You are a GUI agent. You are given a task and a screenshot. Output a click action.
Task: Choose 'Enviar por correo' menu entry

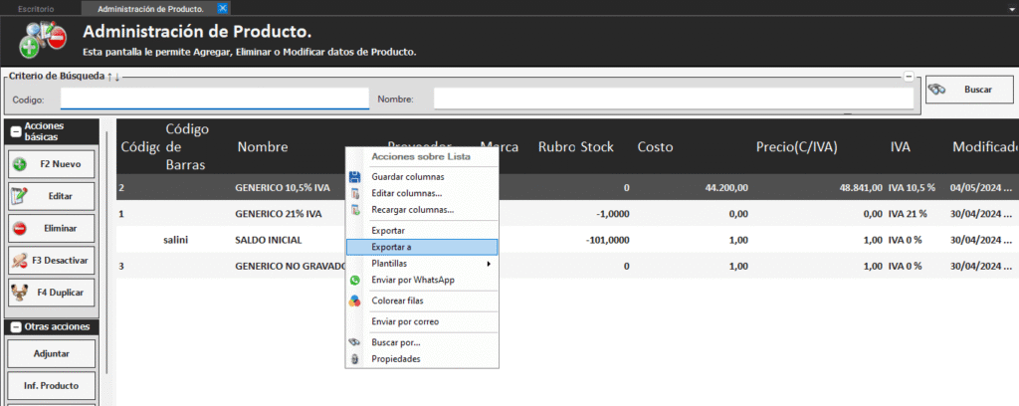click(x=405, y=321)
